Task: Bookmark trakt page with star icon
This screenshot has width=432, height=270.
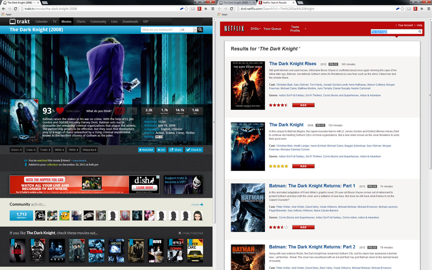Action: click(186, 9)
